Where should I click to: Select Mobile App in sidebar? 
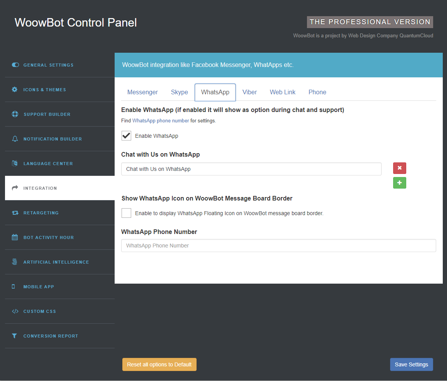pyautogui.click(x=60, y=287)
